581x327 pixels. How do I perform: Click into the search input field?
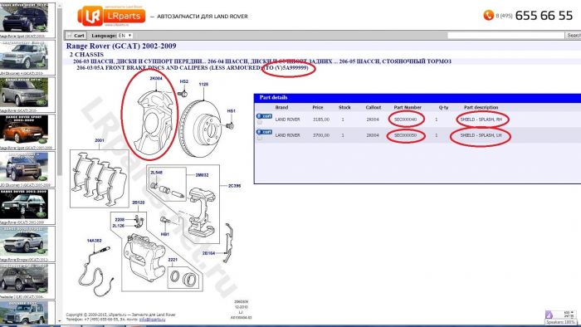505,36
